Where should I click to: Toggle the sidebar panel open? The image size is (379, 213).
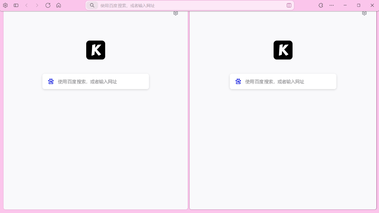16,5
